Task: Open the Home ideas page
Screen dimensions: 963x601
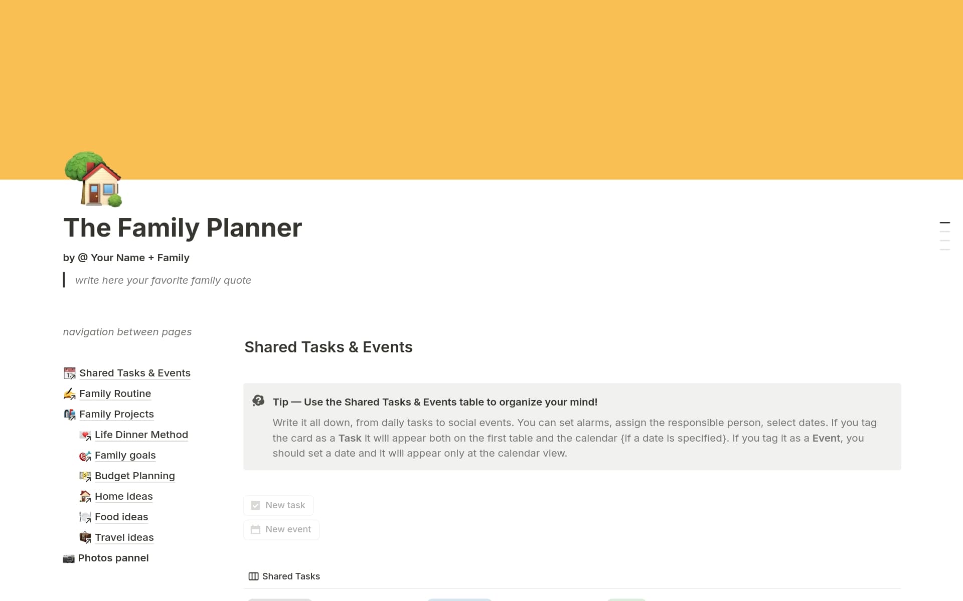Action: 123,496
